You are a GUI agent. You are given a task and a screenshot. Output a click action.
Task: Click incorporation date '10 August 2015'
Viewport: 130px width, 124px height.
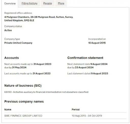[97, 43]
